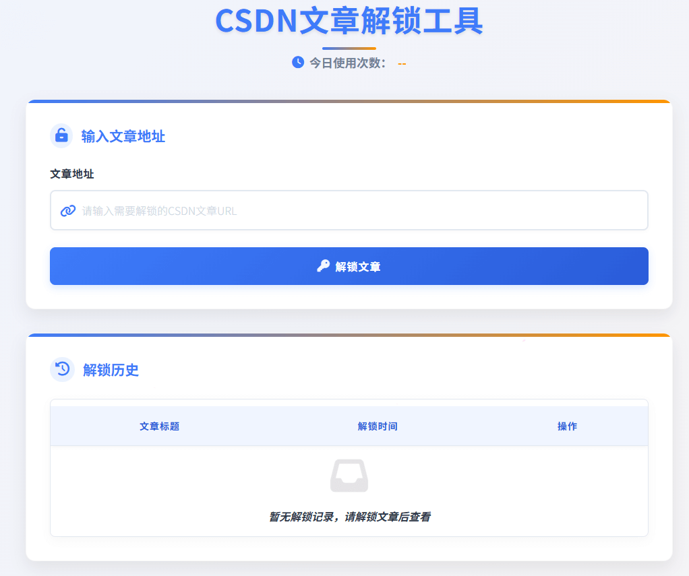Click the CSDN文章解锁工具 page title
The image size is (689, 576).
pos(349,21)
